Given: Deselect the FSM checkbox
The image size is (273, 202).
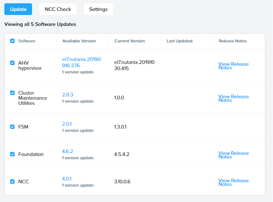Looking at the screenshot, I should (12, 127).
